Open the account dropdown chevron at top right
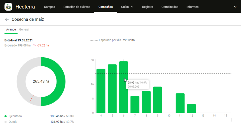Screen dimensions: 241x129 tap(235, 7)
